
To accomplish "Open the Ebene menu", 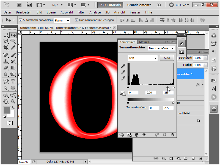I will [51, 12].
